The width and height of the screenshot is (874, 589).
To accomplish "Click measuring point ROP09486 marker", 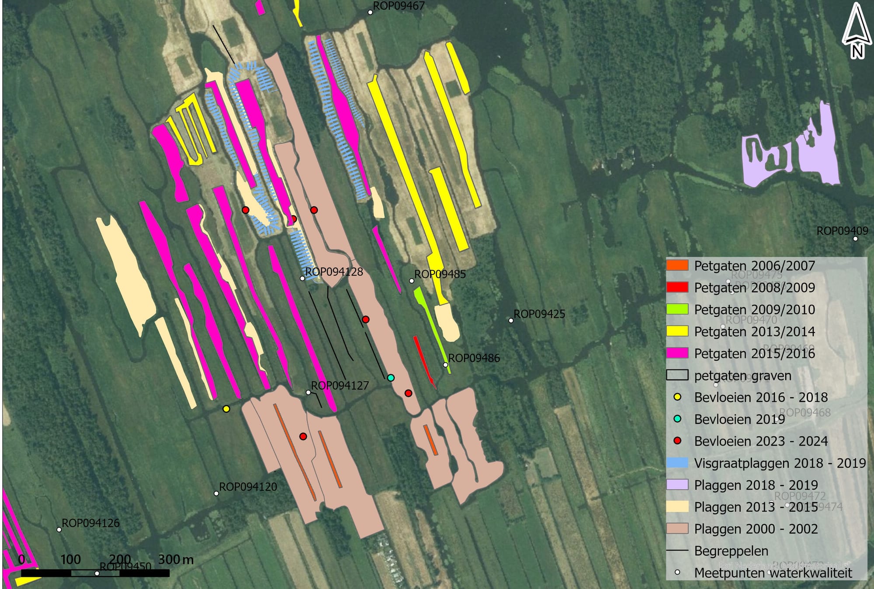I will coord(445,365).
